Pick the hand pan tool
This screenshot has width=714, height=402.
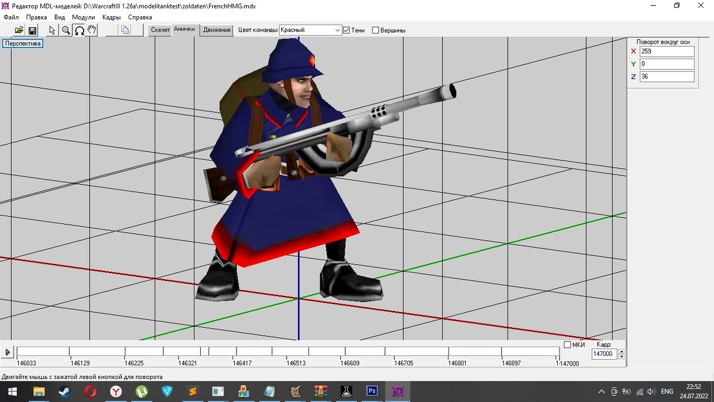[x=92, y=30]
